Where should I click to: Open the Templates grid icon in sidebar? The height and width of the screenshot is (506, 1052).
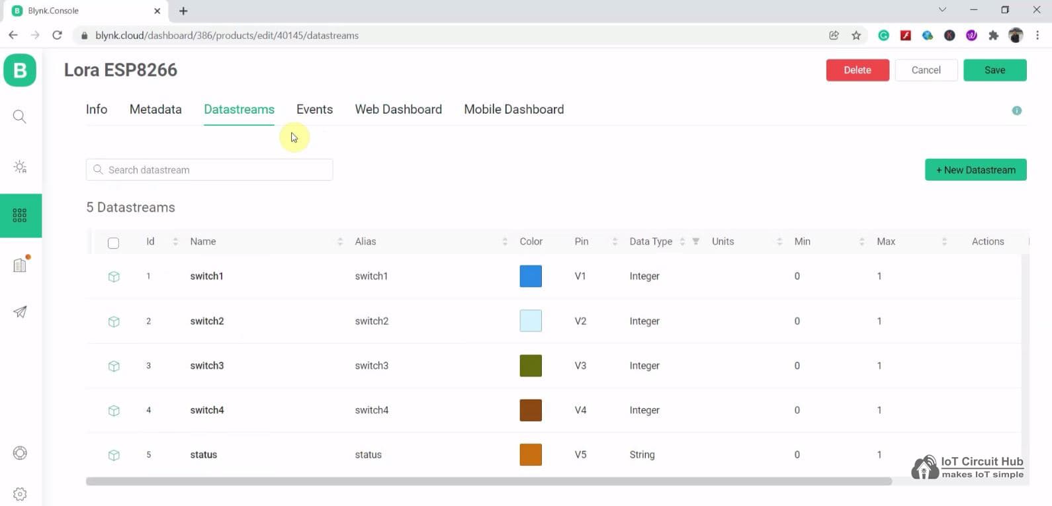20,215
